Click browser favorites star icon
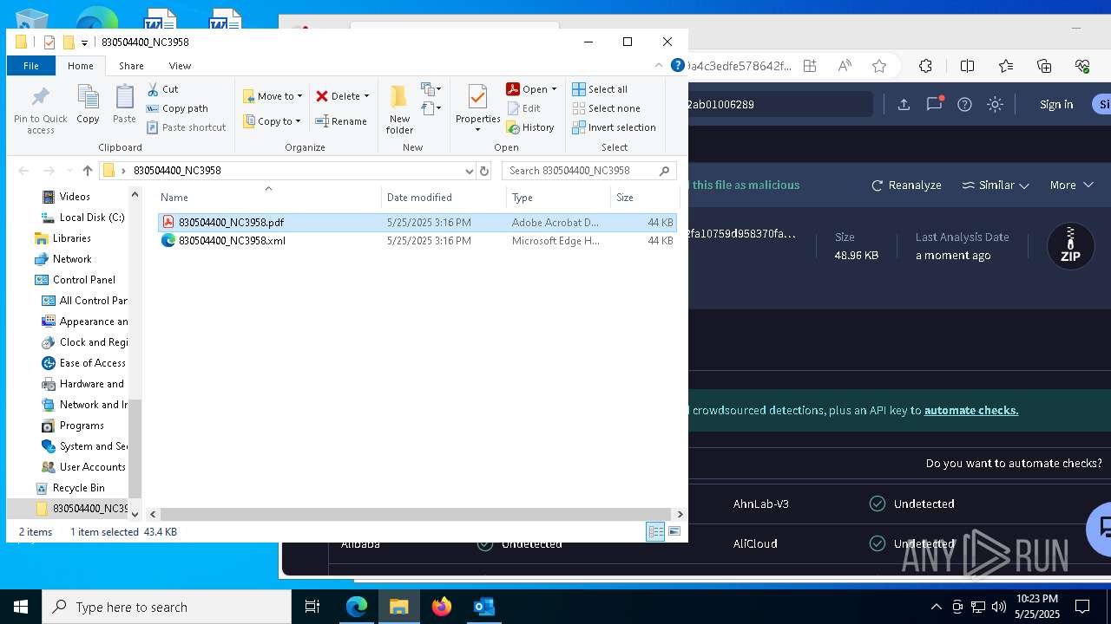The height and width of the screenshot is (624, 1111). coord(879,66)
